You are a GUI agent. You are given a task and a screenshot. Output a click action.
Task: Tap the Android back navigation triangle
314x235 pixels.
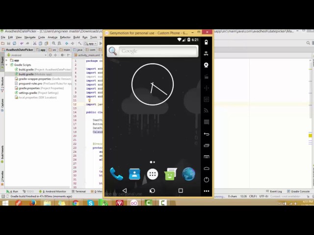pos(125,190)
